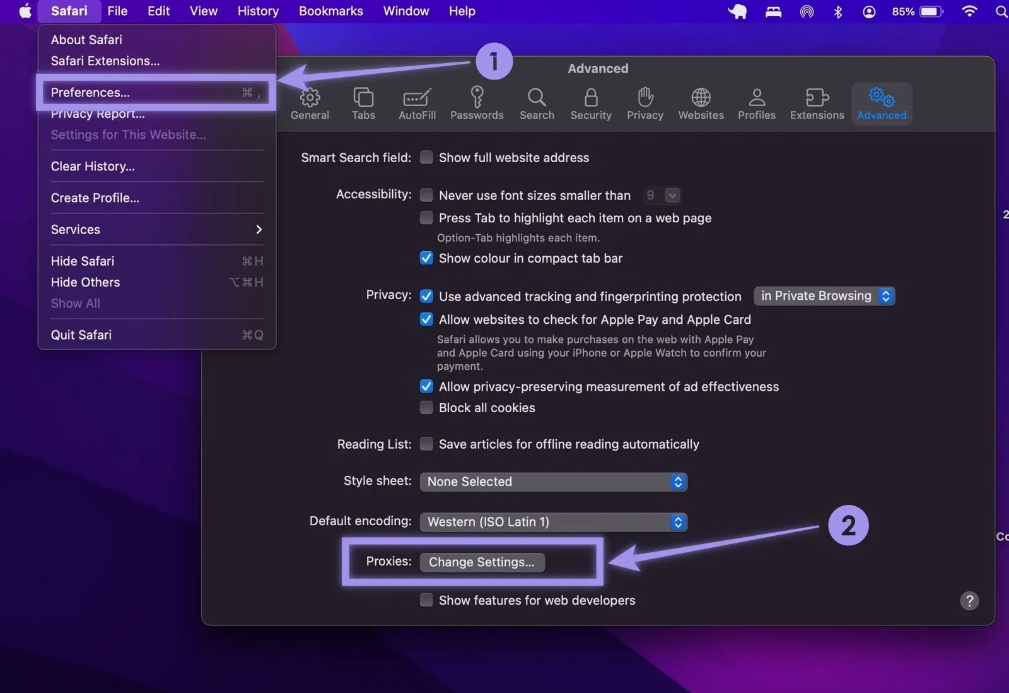This screenshot has height=693, width=1009.
Task: Open the Privacy preferences pane
Action: coord(644,104)
